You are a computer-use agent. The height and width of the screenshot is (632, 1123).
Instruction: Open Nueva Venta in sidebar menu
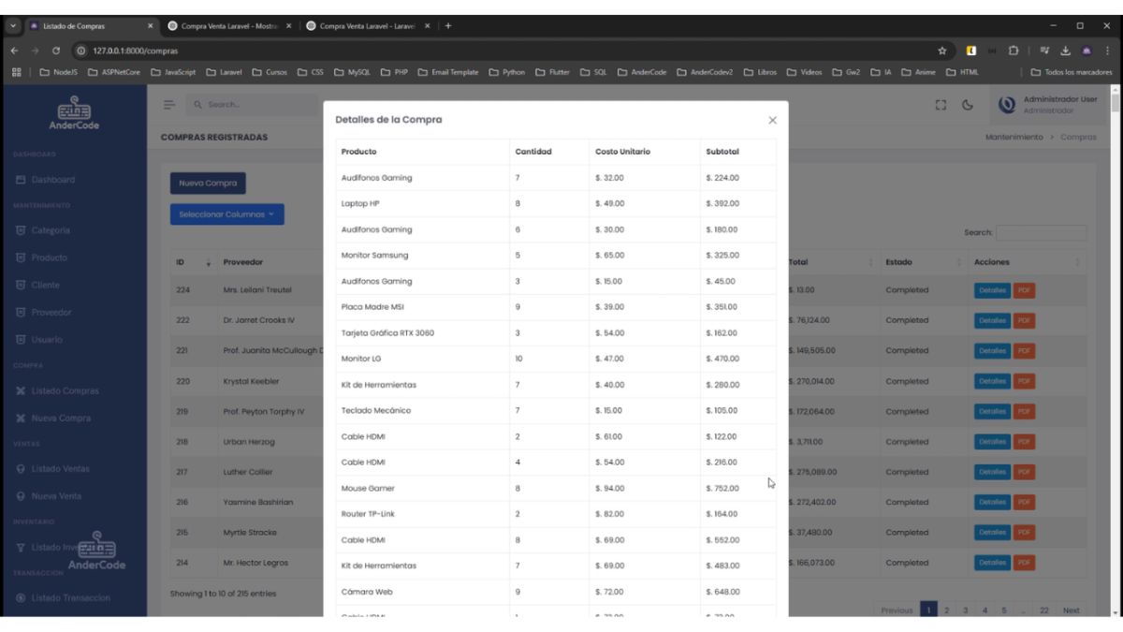(56, 496)
